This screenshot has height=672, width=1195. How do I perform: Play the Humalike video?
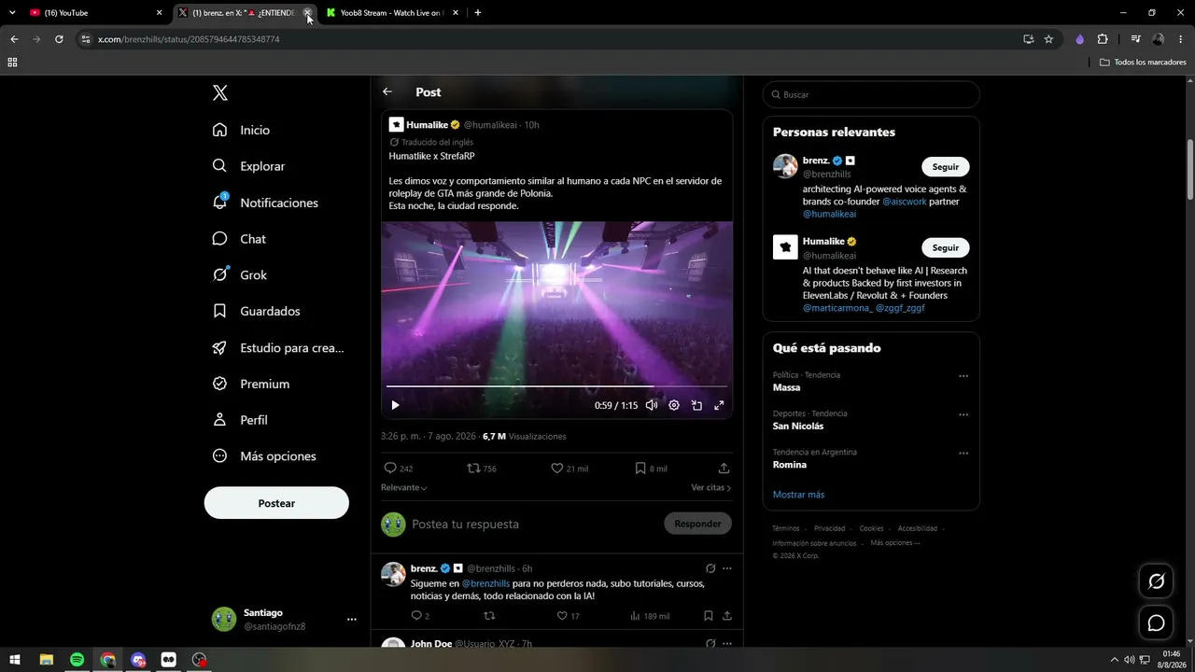[395, 405]
